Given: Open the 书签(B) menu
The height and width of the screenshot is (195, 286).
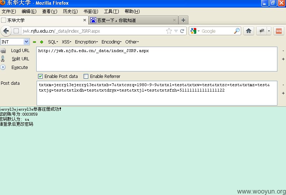Looking at the screenshot, I should [91, 11].
